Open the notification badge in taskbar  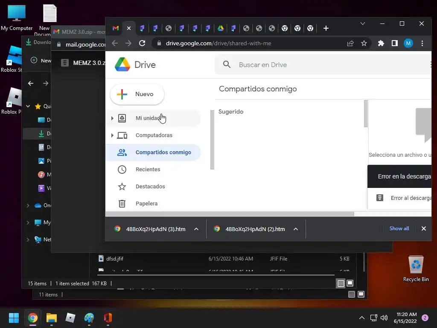point(425,318)
